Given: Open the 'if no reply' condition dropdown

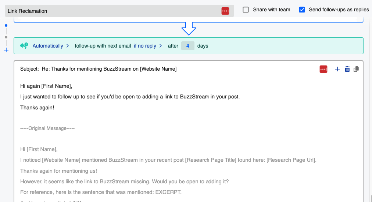Looking at the screenshot, I should [x=148, y=46].
